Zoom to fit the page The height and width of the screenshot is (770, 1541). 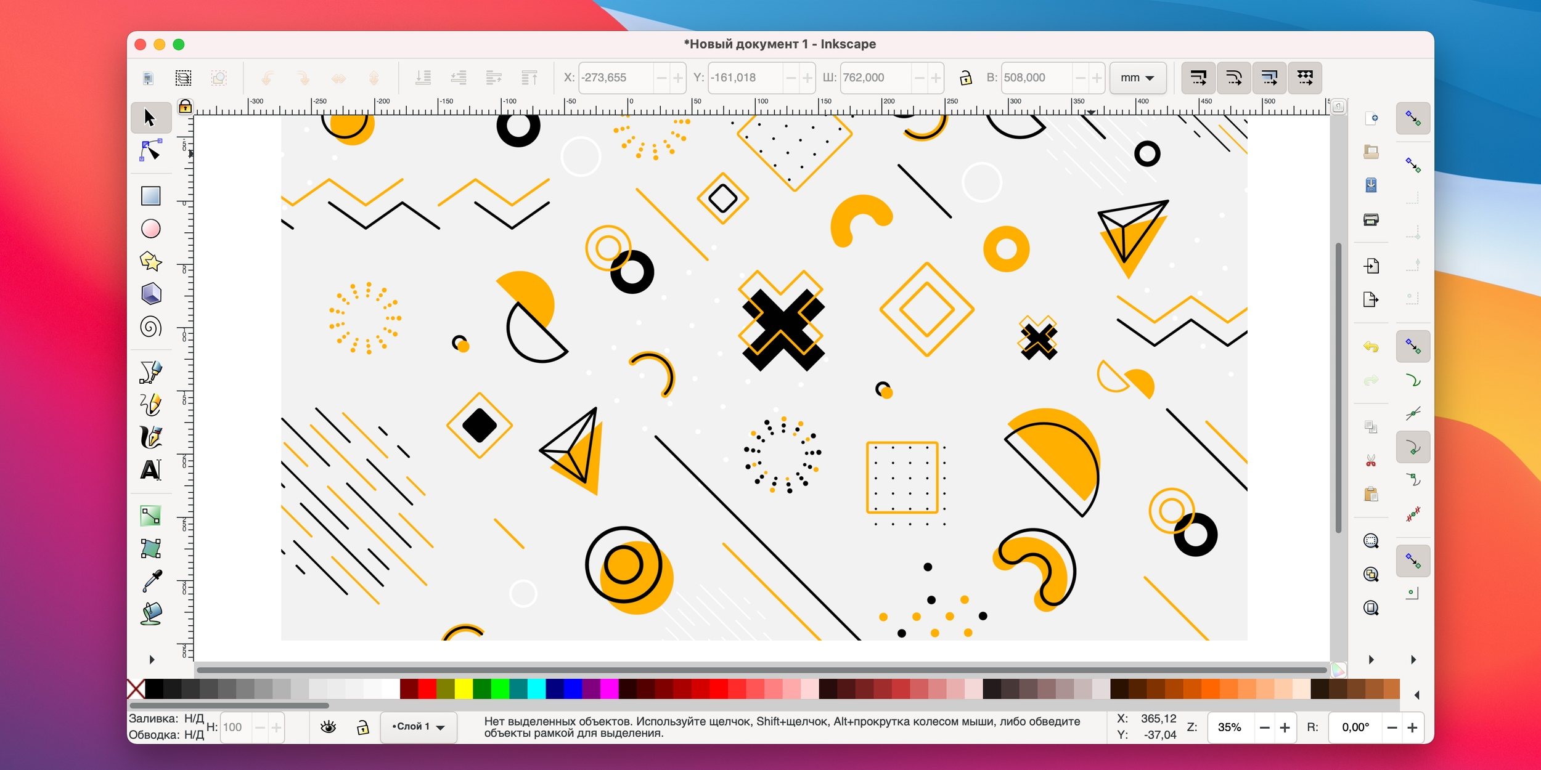pyautogui.click(x=1371, y=609)
